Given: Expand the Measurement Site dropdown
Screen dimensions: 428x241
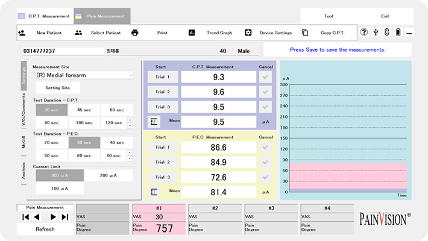Looking at the screenshot, I should pos(130,75).
